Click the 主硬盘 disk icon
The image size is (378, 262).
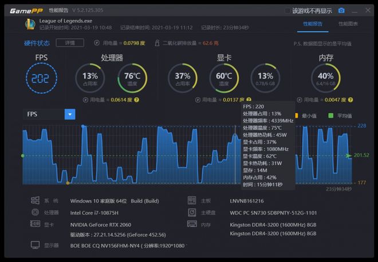pos(192,212)
